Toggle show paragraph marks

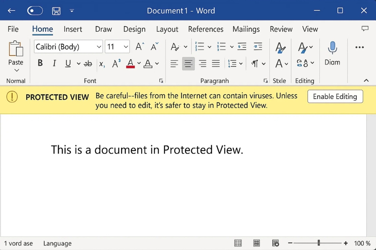pyautogui.click(x=255, y=63)
